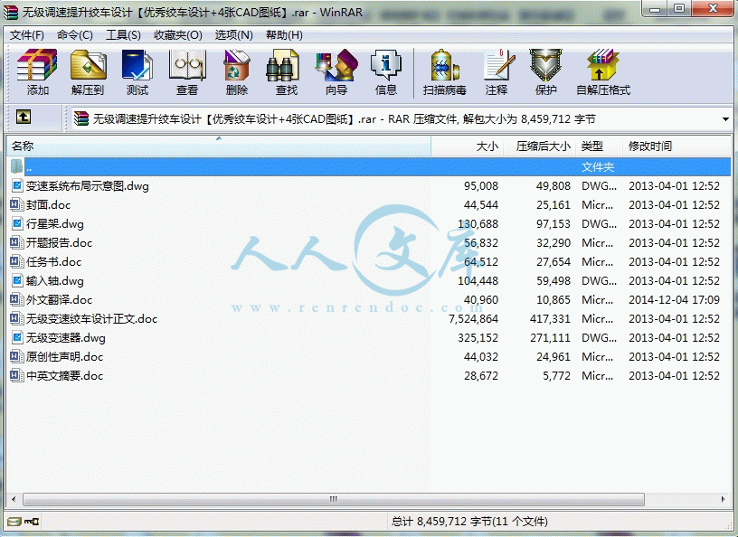This screenshot has width=738, height=537.
Task: Click size value 7,524,864
Action: click(x=473, y=319)
